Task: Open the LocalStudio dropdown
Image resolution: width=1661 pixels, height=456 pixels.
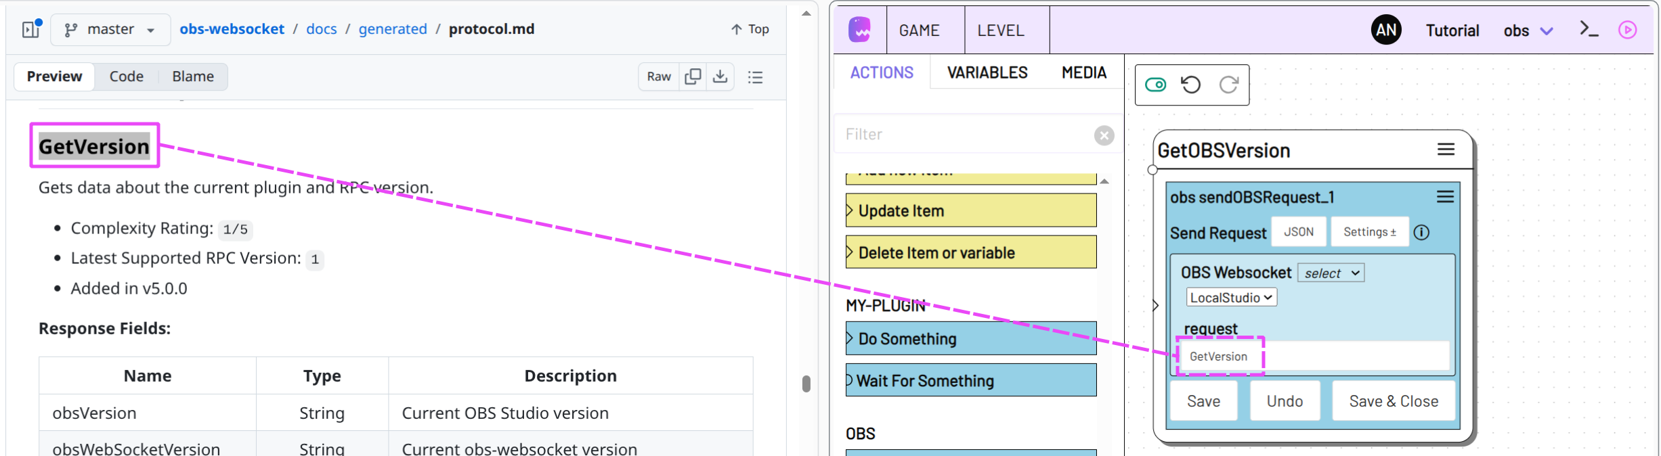Action: pos(1231,298)
